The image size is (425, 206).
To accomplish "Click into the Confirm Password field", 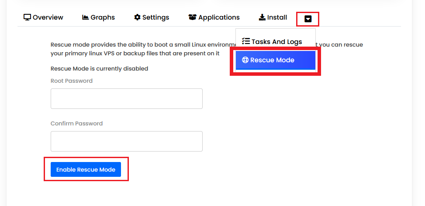I will [126, 141].
